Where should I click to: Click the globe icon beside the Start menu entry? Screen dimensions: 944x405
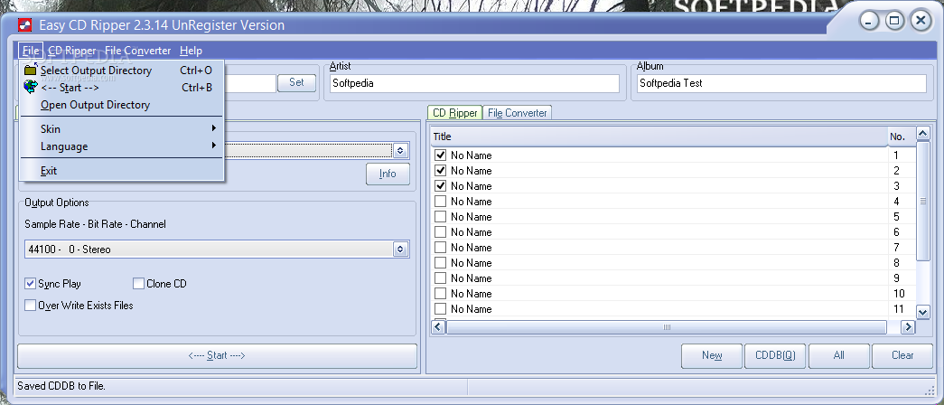pos(30,88)
